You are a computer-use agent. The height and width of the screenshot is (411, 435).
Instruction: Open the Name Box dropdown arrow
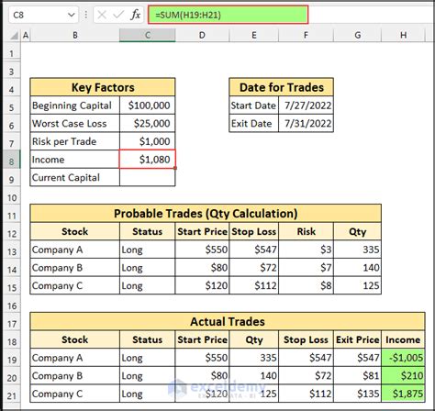72,15
